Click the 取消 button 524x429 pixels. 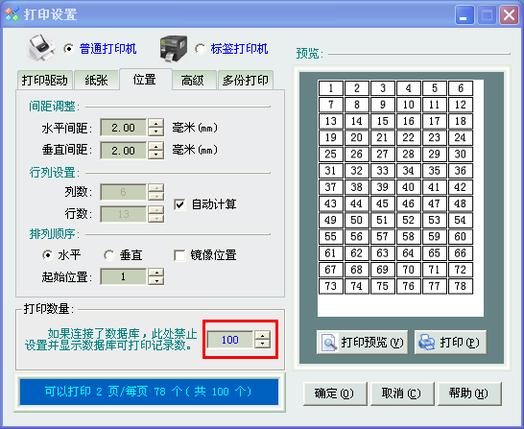402,393
